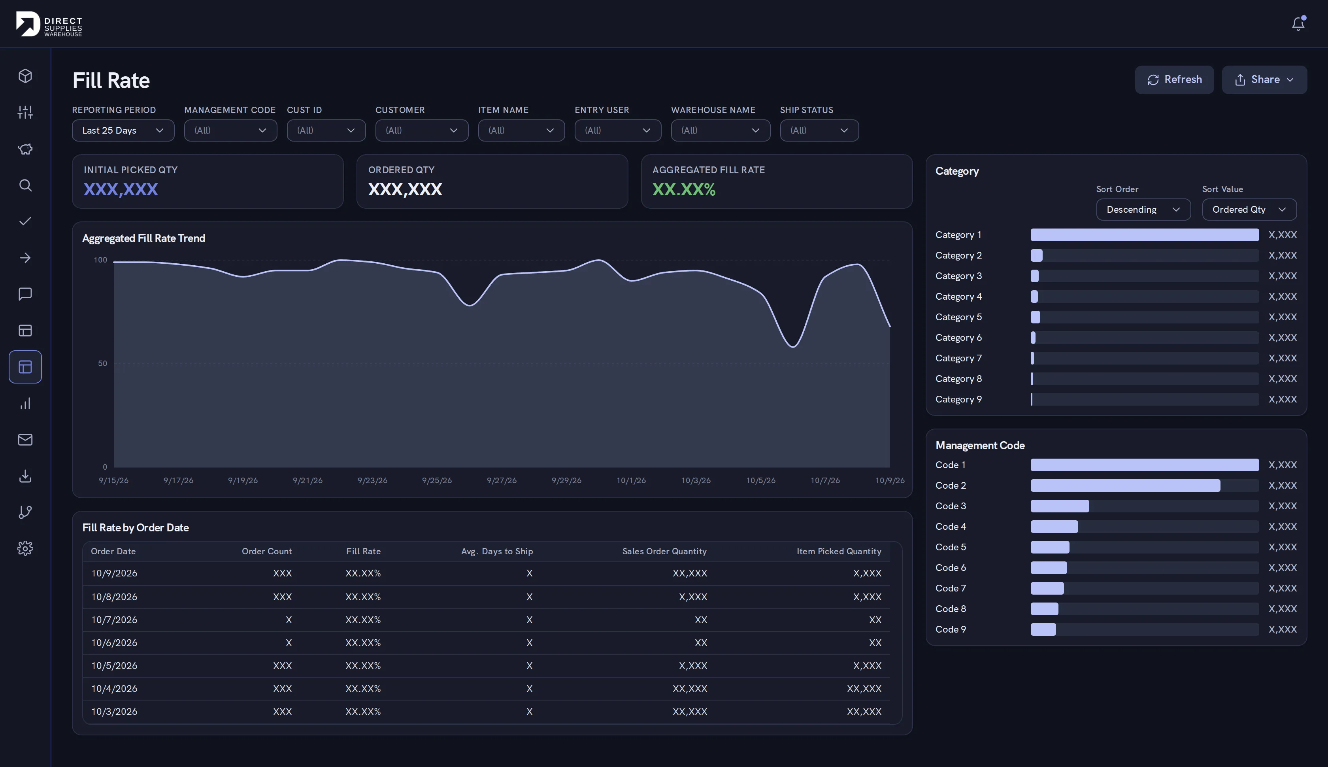Open the checkmark sidebar icon

(25, 221)
